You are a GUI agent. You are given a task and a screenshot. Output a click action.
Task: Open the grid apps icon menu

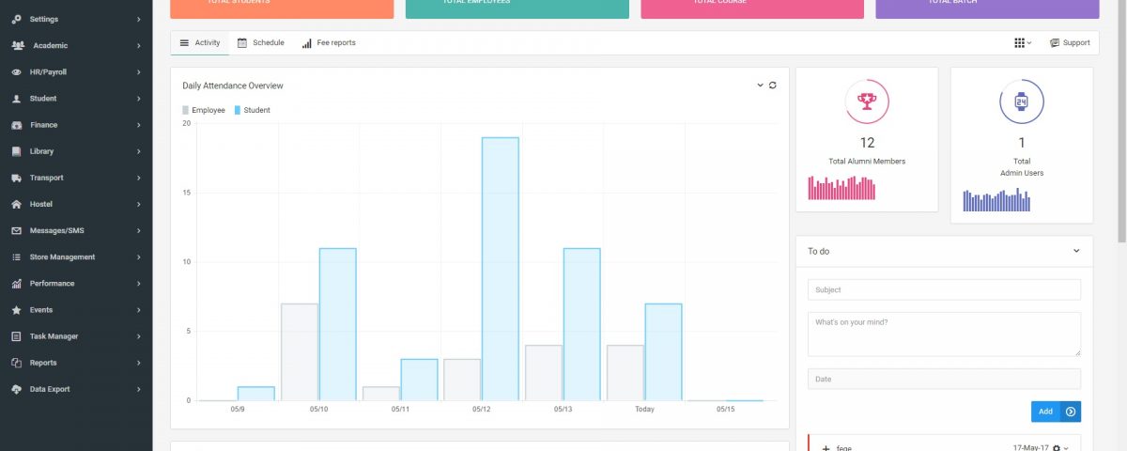[1021, 43]
